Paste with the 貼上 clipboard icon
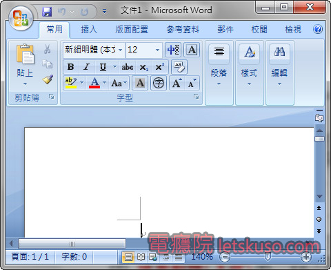 [x=25, y=54]
